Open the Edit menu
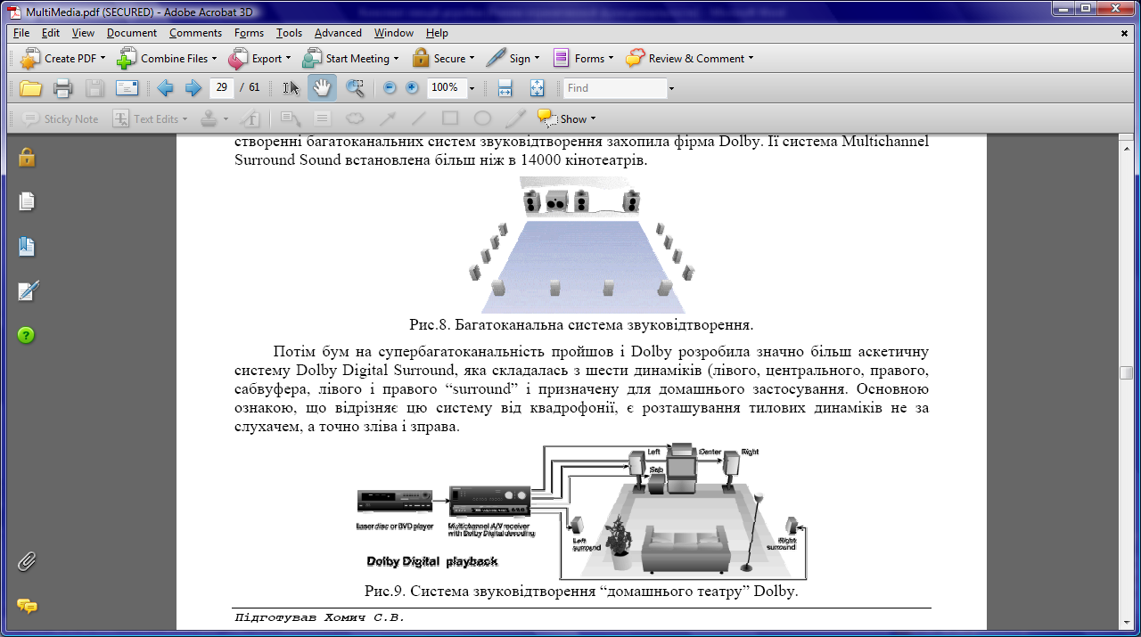This screenshot has height=637, width=1141. coord(51,33)
